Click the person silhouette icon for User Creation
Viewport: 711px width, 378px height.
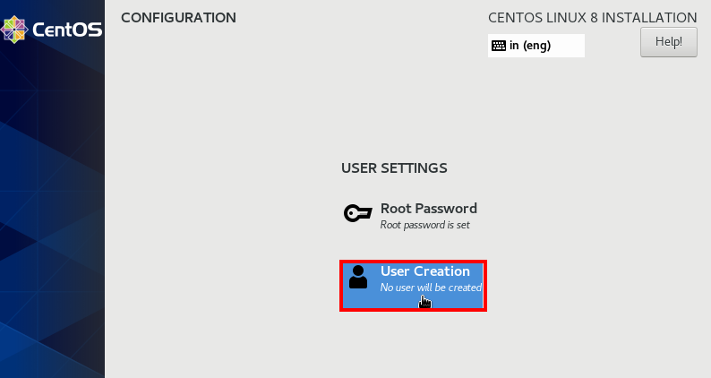(x=358, y=278)
